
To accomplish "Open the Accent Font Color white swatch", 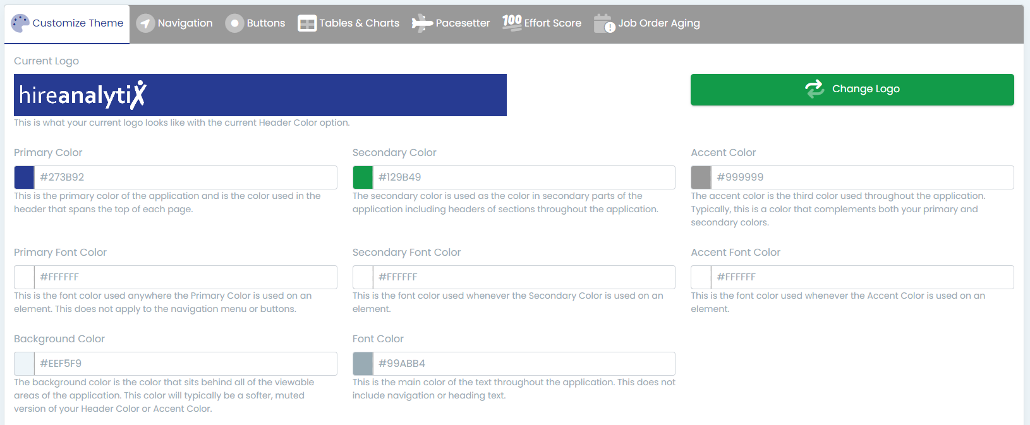I will [x=701, y=277].
